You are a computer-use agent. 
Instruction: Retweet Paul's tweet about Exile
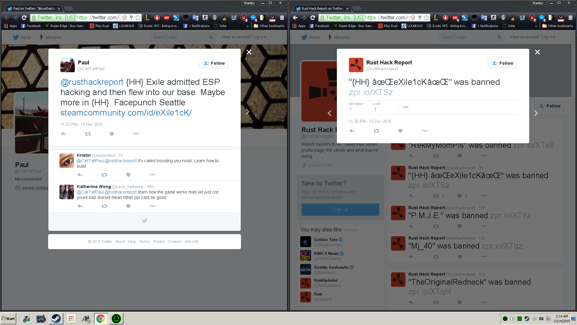pyautogui.click(x=88, y=134)
